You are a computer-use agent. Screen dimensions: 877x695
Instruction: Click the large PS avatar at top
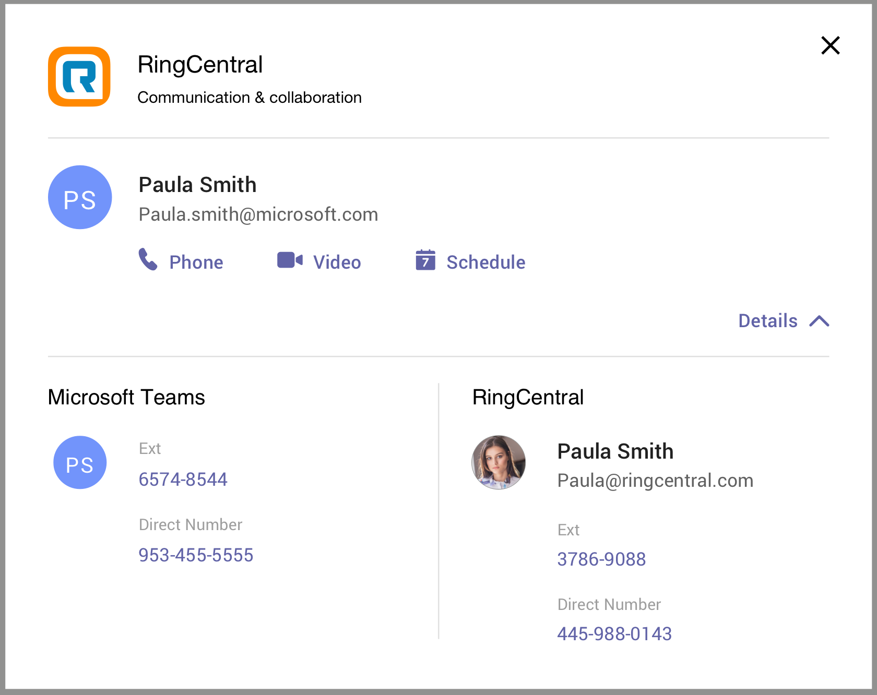pos(80,197)
